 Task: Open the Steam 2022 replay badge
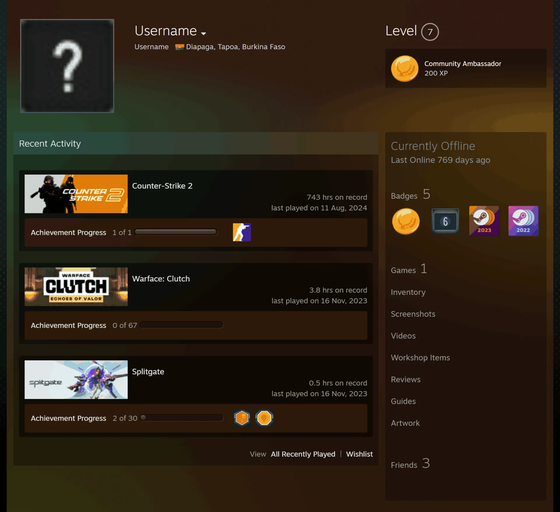click(523, 221)
